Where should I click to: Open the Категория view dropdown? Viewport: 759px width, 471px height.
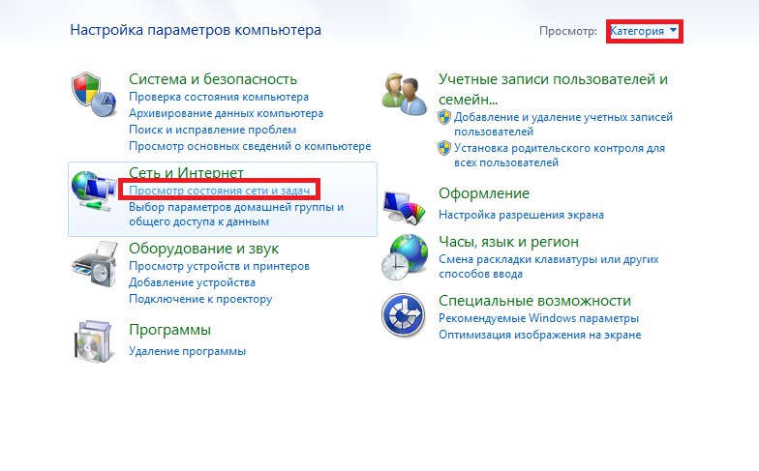click(x=643, y=31)
